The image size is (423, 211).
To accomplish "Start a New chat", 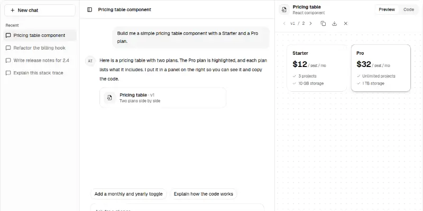I will tap(40, 10).
